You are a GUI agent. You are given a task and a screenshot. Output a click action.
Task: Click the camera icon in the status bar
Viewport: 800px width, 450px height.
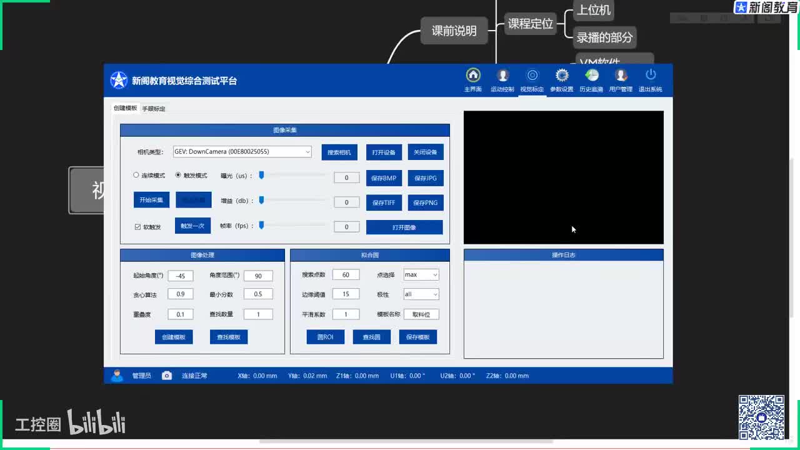point(167,376)
